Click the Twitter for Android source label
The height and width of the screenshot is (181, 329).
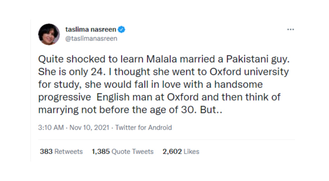[143, 128]
